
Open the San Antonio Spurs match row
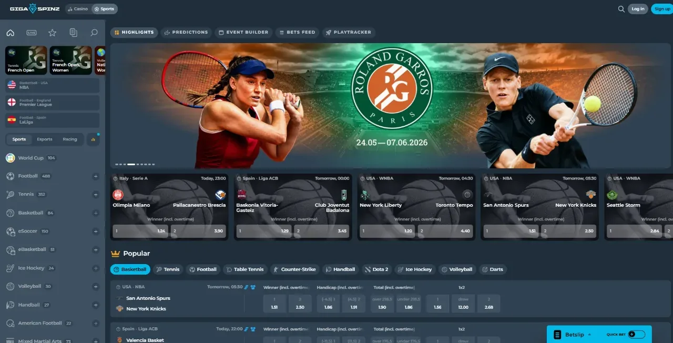tap(390, 298)
